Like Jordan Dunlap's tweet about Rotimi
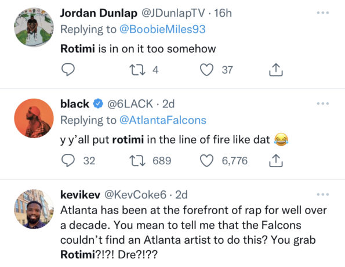 click(206, 70)
